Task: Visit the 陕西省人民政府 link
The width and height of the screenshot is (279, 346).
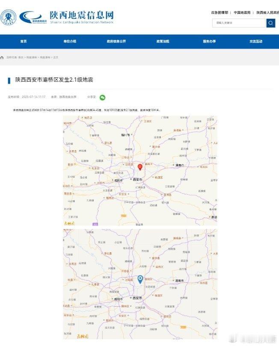Action: pyautogui.click(x=268, y=12)
